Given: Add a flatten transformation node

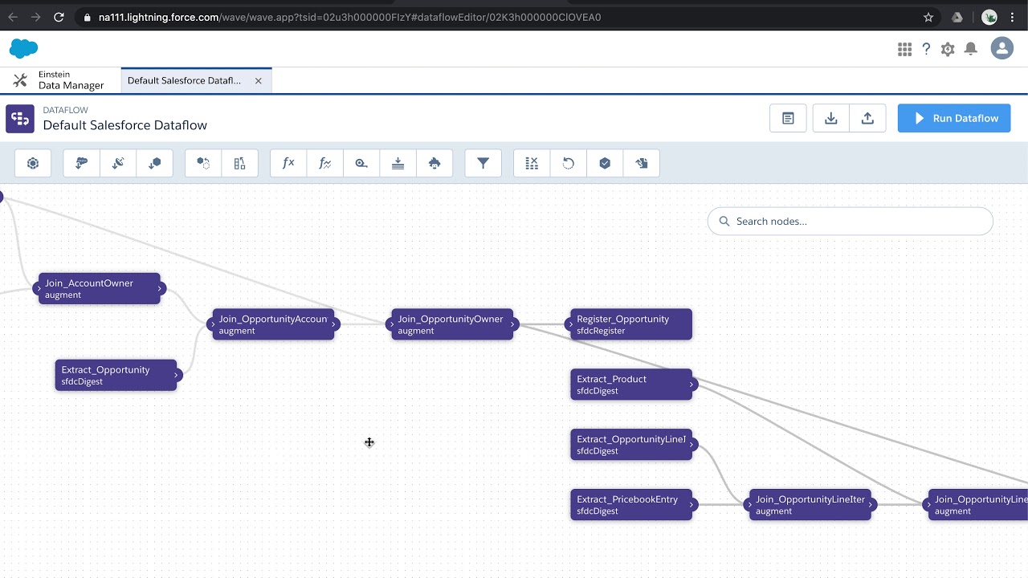Looking at the screenshot, I should (x=398, y=163).
